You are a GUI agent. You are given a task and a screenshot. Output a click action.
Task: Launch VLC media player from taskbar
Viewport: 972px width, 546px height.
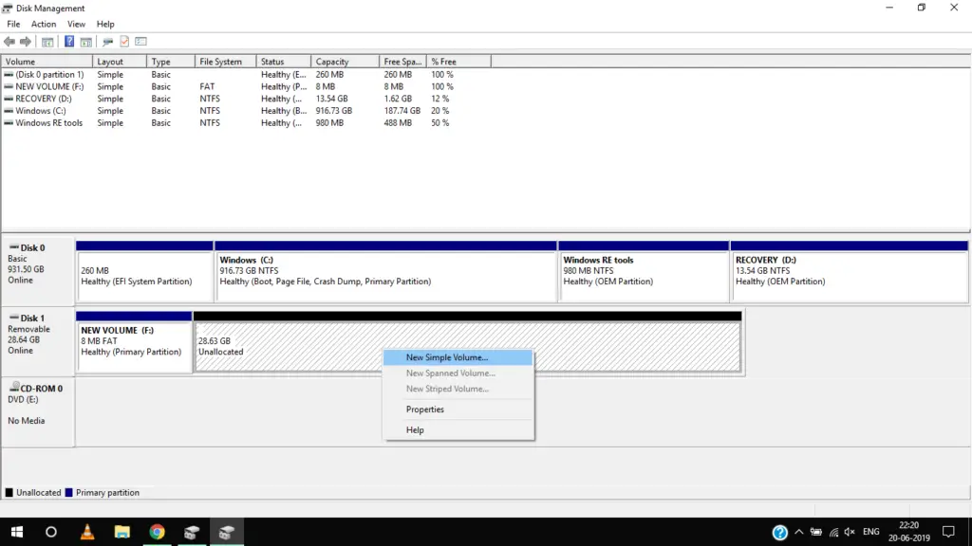[86, 532]
